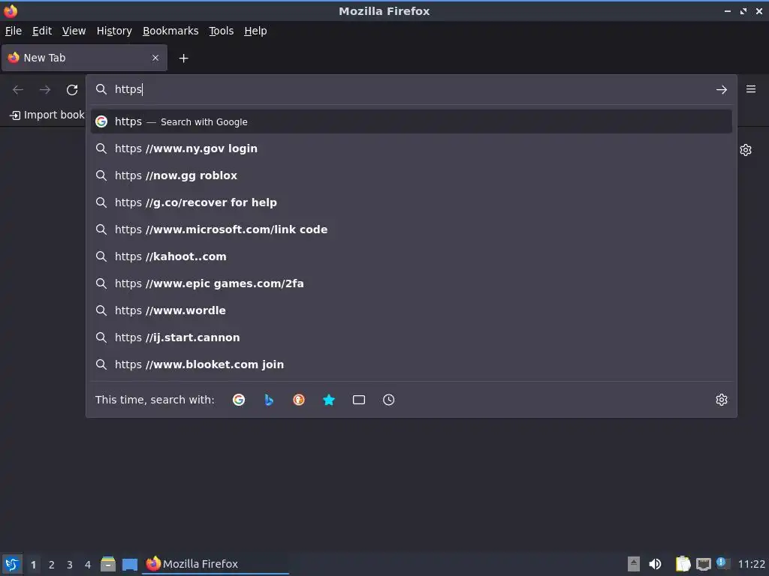
Task: Click the address bar input field
Action: [411, 90]
